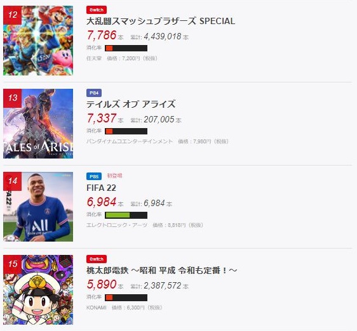
Task: Open the テイルズ オブ アライズ title link
Action: 131,104
